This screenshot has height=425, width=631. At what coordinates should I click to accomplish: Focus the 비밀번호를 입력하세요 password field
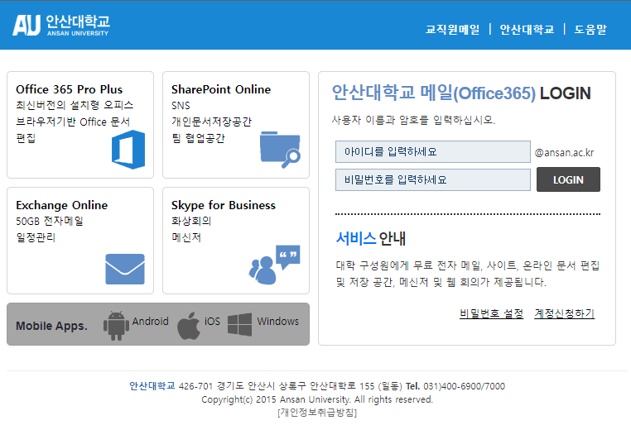click(432, 179)
